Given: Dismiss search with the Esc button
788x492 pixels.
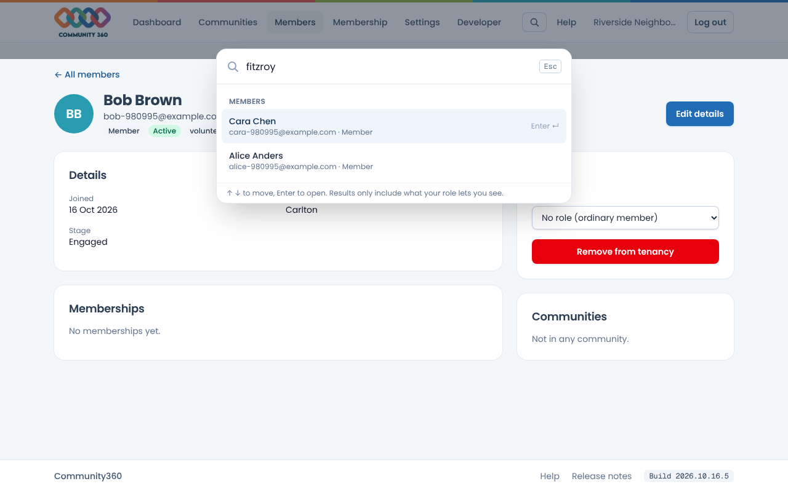Looking at the screenshot, I should pyautogui.click(x=550, y=66).
